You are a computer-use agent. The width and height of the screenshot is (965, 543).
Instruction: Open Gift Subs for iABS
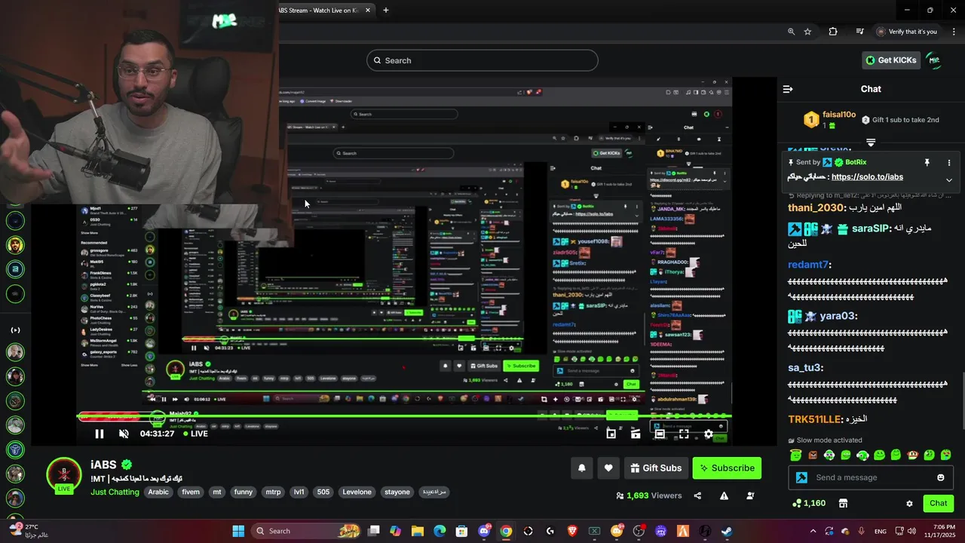tap(656, 468)
